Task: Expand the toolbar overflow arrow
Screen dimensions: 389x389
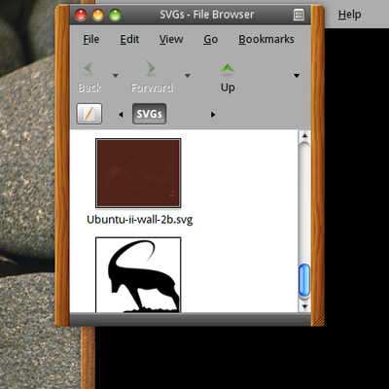Action: pos(297,76)
